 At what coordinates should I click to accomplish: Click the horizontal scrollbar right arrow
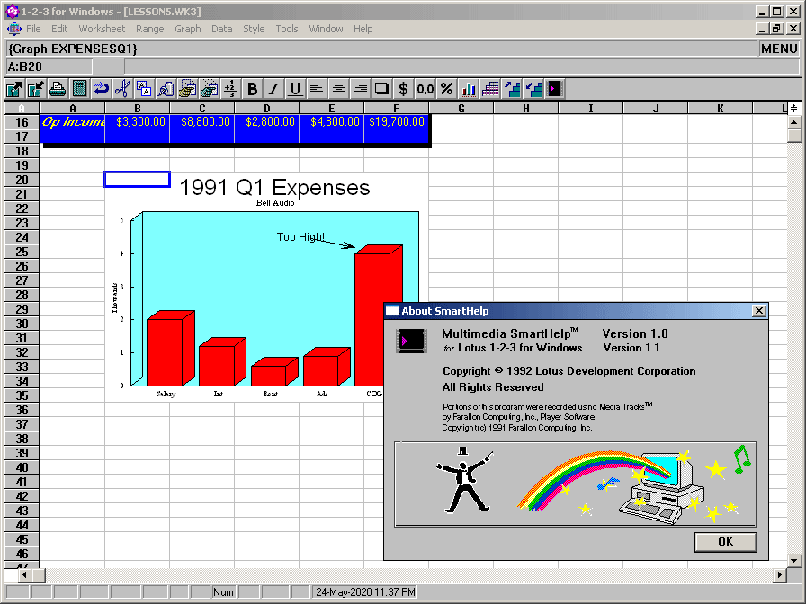click(x=780, y=574)
